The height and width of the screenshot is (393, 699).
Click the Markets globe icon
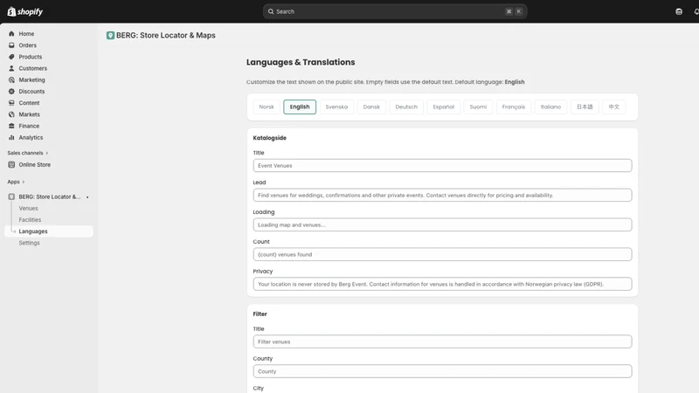[11, 114]
